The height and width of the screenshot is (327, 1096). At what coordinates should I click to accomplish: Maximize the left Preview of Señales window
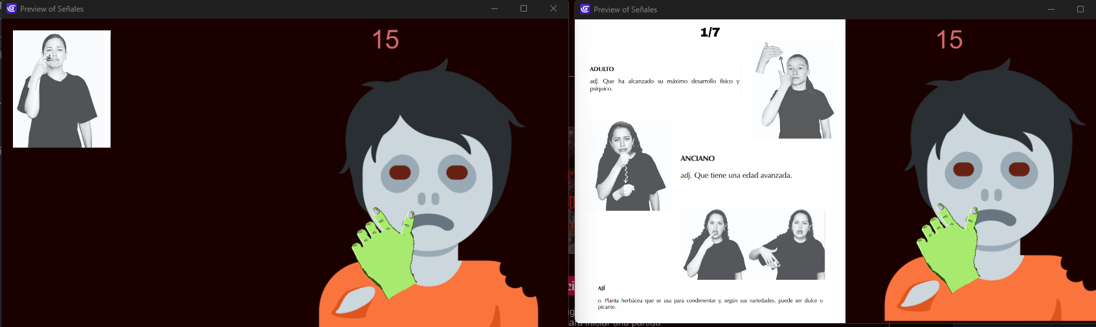pyautogui.click(x=524, y=8)
